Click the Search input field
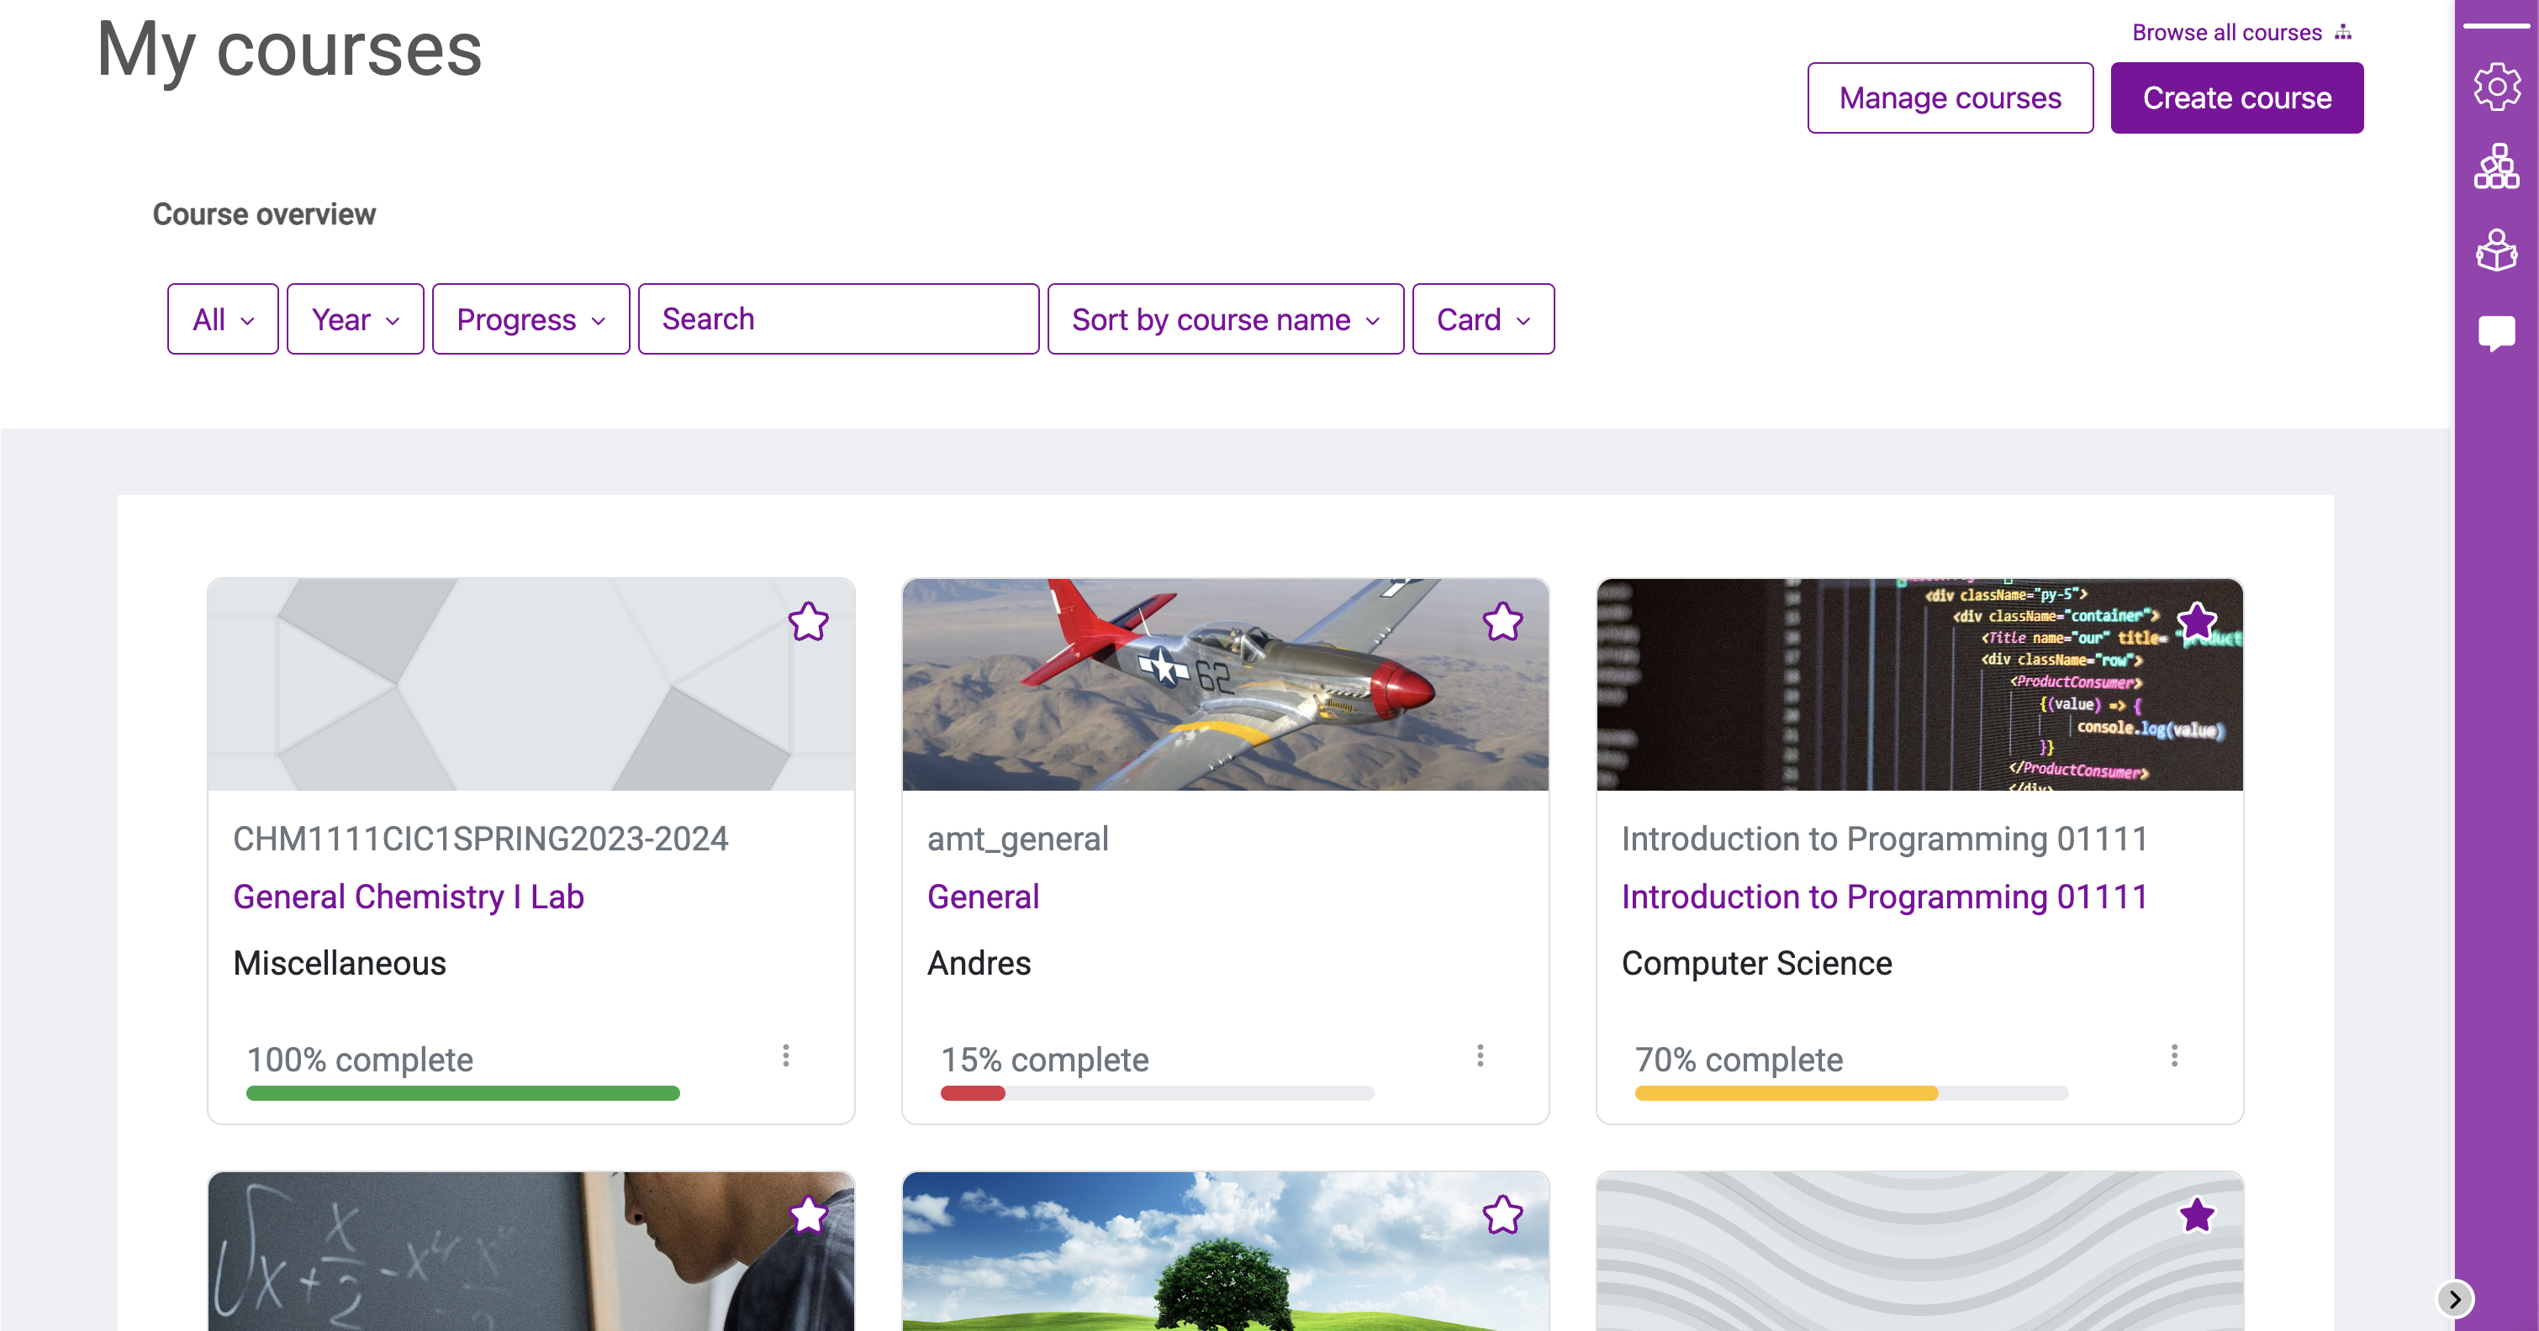 coord(838,319)
